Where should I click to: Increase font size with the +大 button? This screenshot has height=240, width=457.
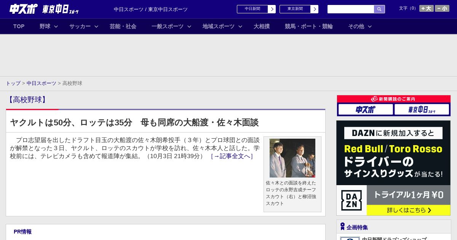(426, 8)
